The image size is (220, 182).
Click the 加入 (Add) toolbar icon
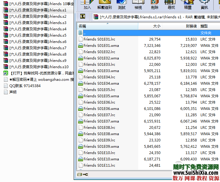pyautogui.click(x=87, y=5)
